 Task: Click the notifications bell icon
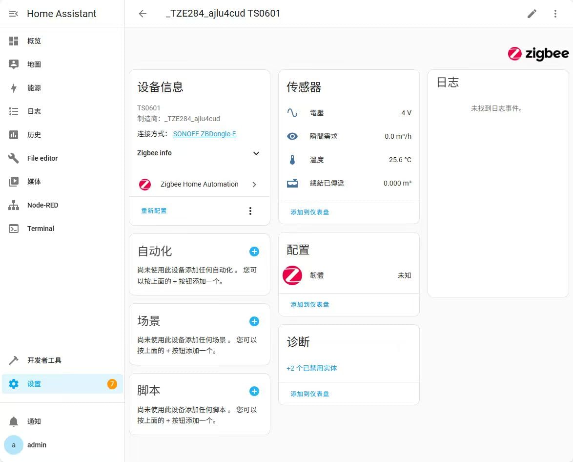tap(14, 421)
